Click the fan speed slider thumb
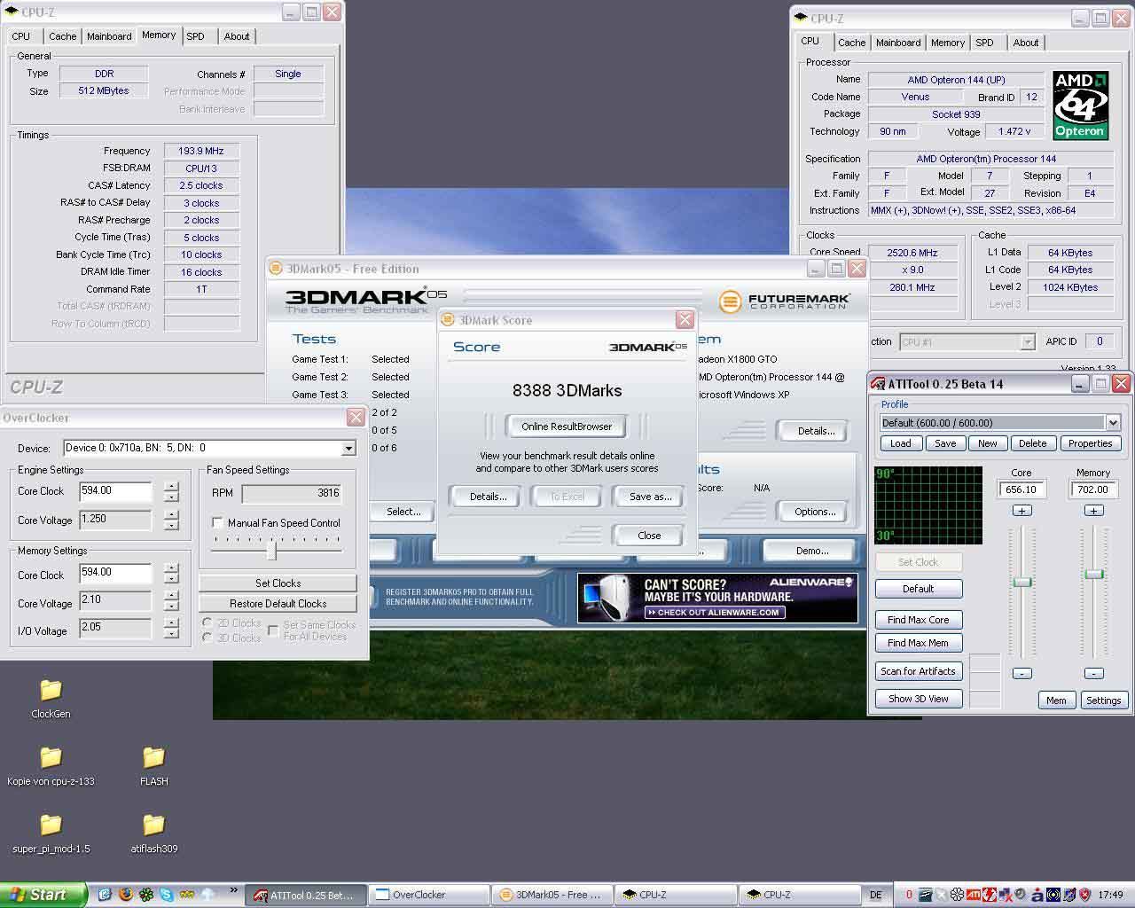 pyautogui.click(x=272, y=551)
